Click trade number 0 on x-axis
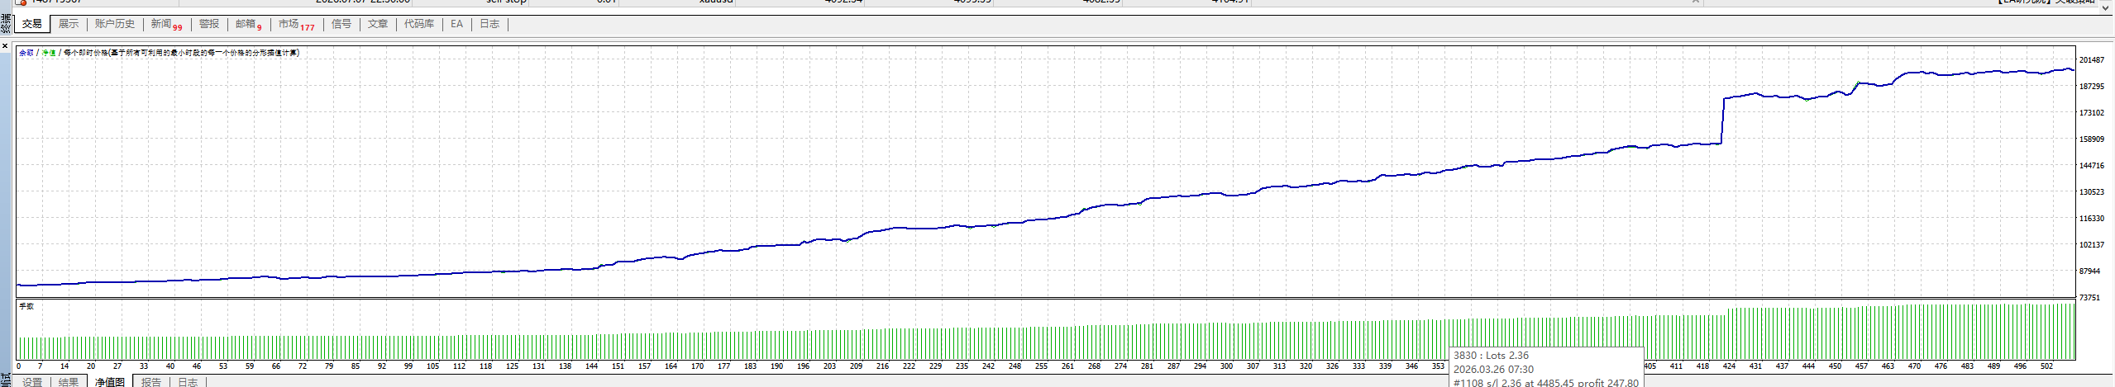 [x=18, y=366]
